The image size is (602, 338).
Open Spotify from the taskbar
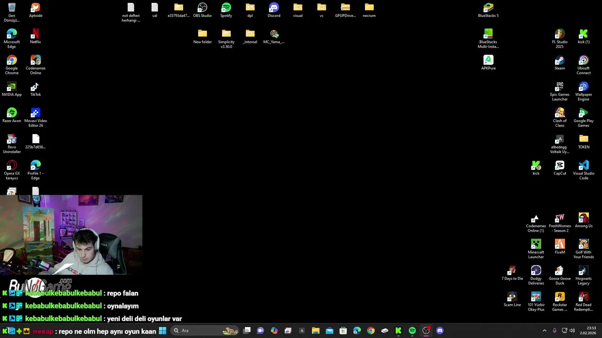pos(412,330)
